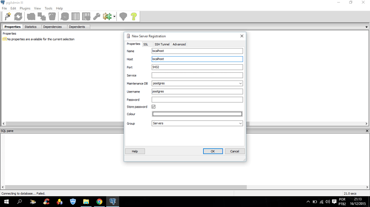Viewport: 370px width, 207px height.
Task: Open the Windows Start menu
Action: pyautogui.click(x=6, y=202)
